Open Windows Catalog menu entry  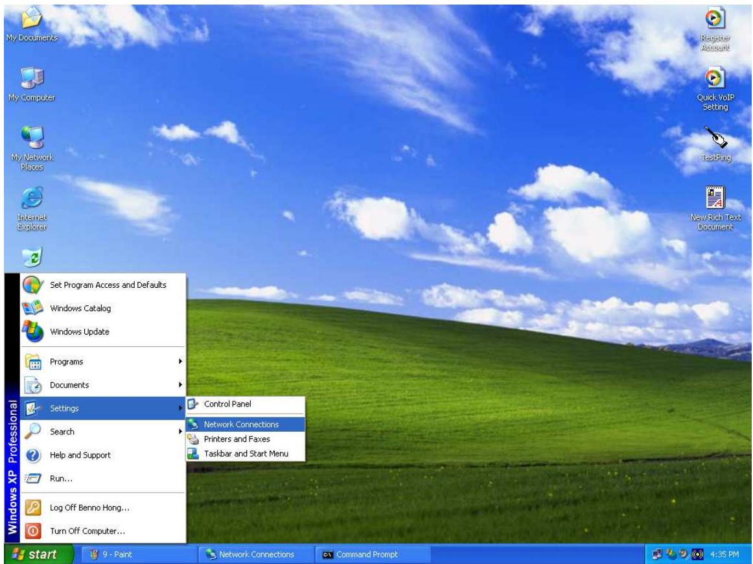pos(102,308)
